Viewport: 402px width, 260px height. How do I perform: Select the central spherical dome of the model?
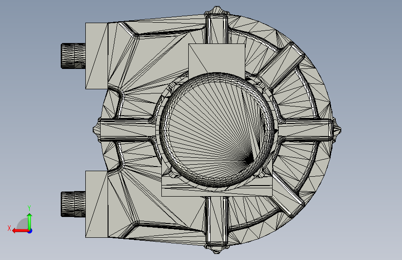click(217, 130)
